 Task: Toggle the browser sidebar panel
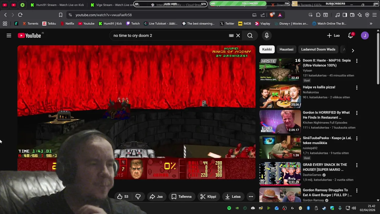345,15
